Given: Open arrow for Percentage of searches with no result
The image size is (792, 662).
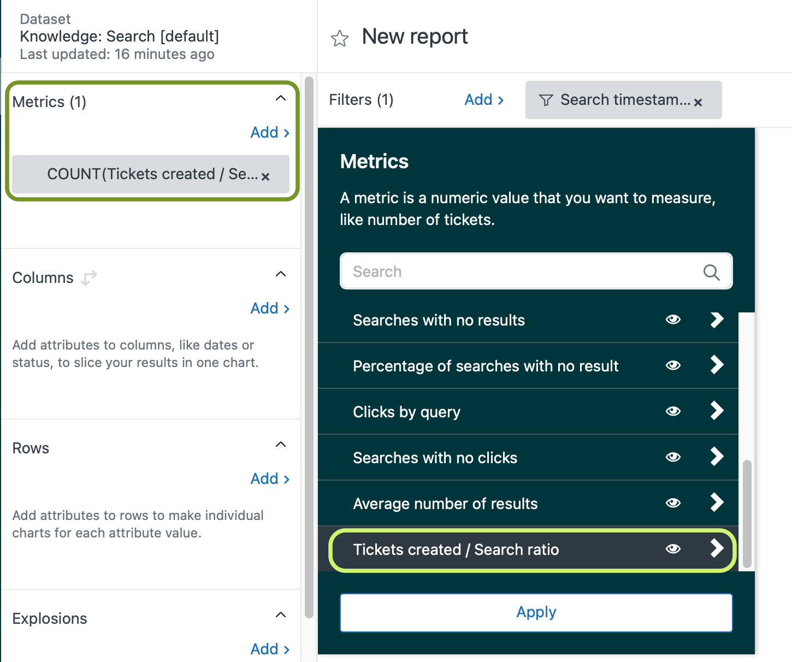Looking at the screenshot, I should click(x=717, y=365).
